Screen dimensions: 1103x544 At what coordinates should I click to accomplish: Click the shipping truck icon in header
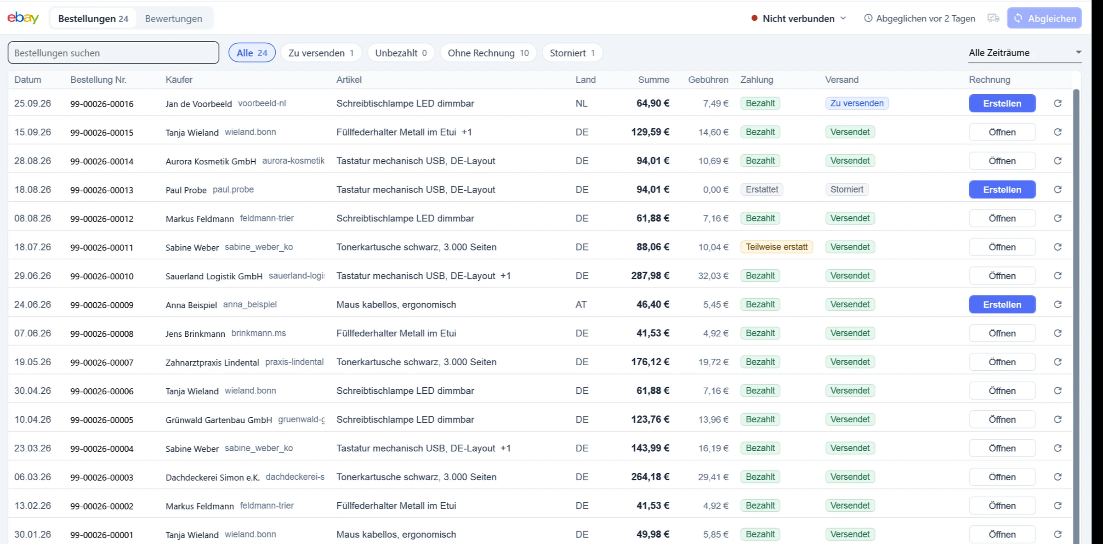[993, 18]
